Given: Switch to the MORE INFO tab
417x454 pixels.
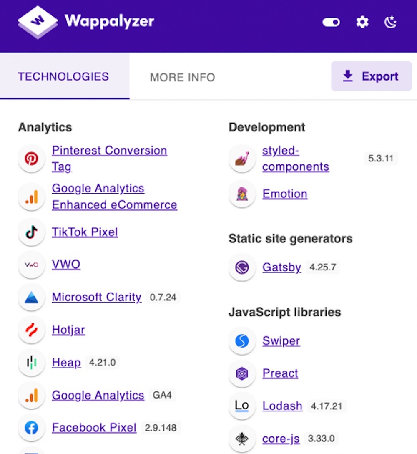Looking at the screenshot, I should (x=182, y=77).
